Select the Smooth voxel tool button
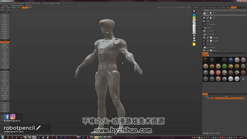The width and height of the screenshot is (247, 139). tap(5, 16)
